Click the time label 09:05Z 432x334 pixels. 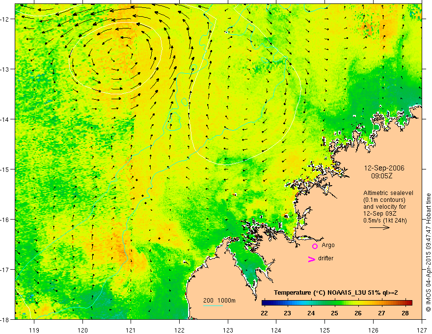click(381, 176)
